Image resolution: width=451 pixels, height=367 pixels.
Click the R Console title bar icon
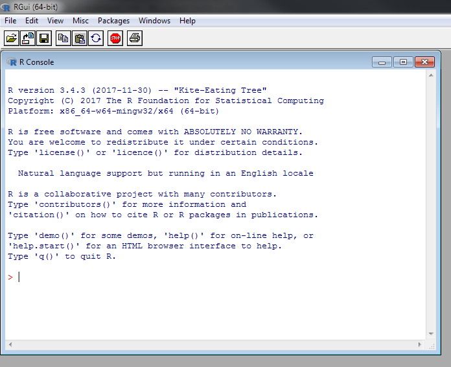coord(12,62)
